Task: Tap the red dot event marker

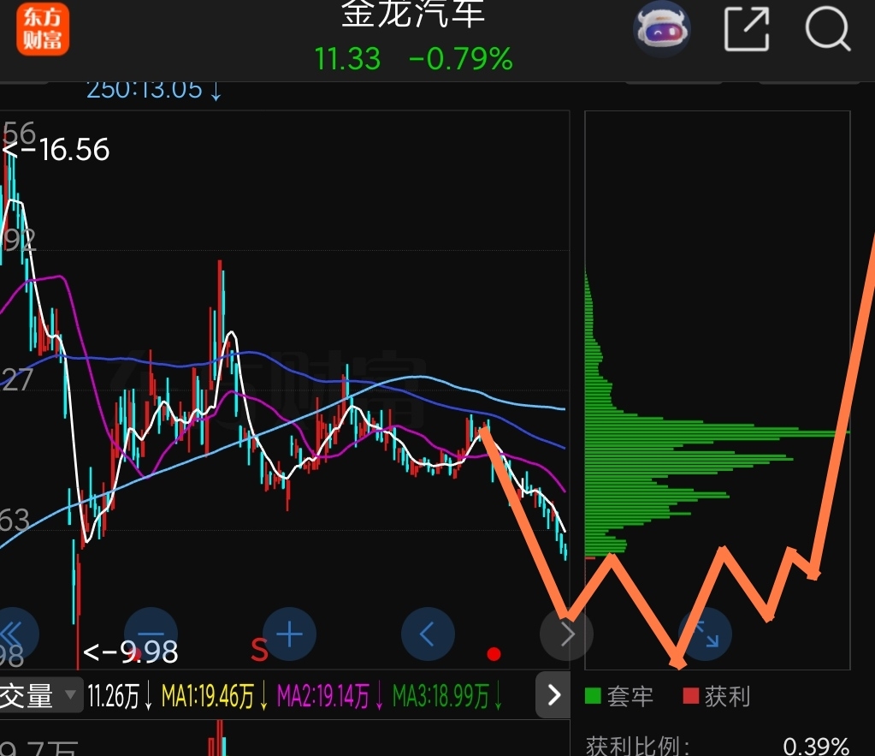Action: click(494, 654)
